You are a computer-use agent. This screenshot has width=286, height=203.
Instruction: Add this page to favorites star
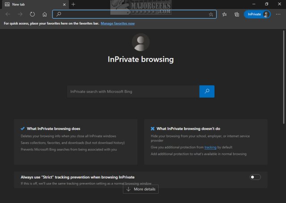point(211,14)
